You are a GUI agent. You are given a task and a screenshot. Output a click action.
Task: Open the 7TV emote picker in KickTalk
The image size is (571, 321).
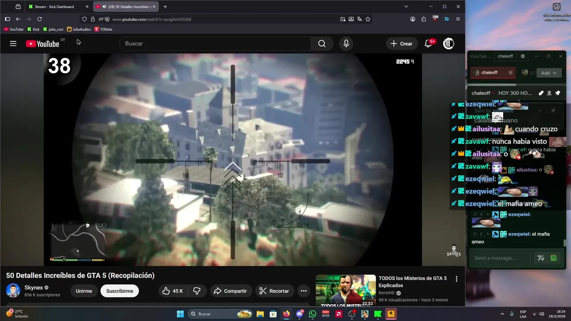tap(541, 258)
